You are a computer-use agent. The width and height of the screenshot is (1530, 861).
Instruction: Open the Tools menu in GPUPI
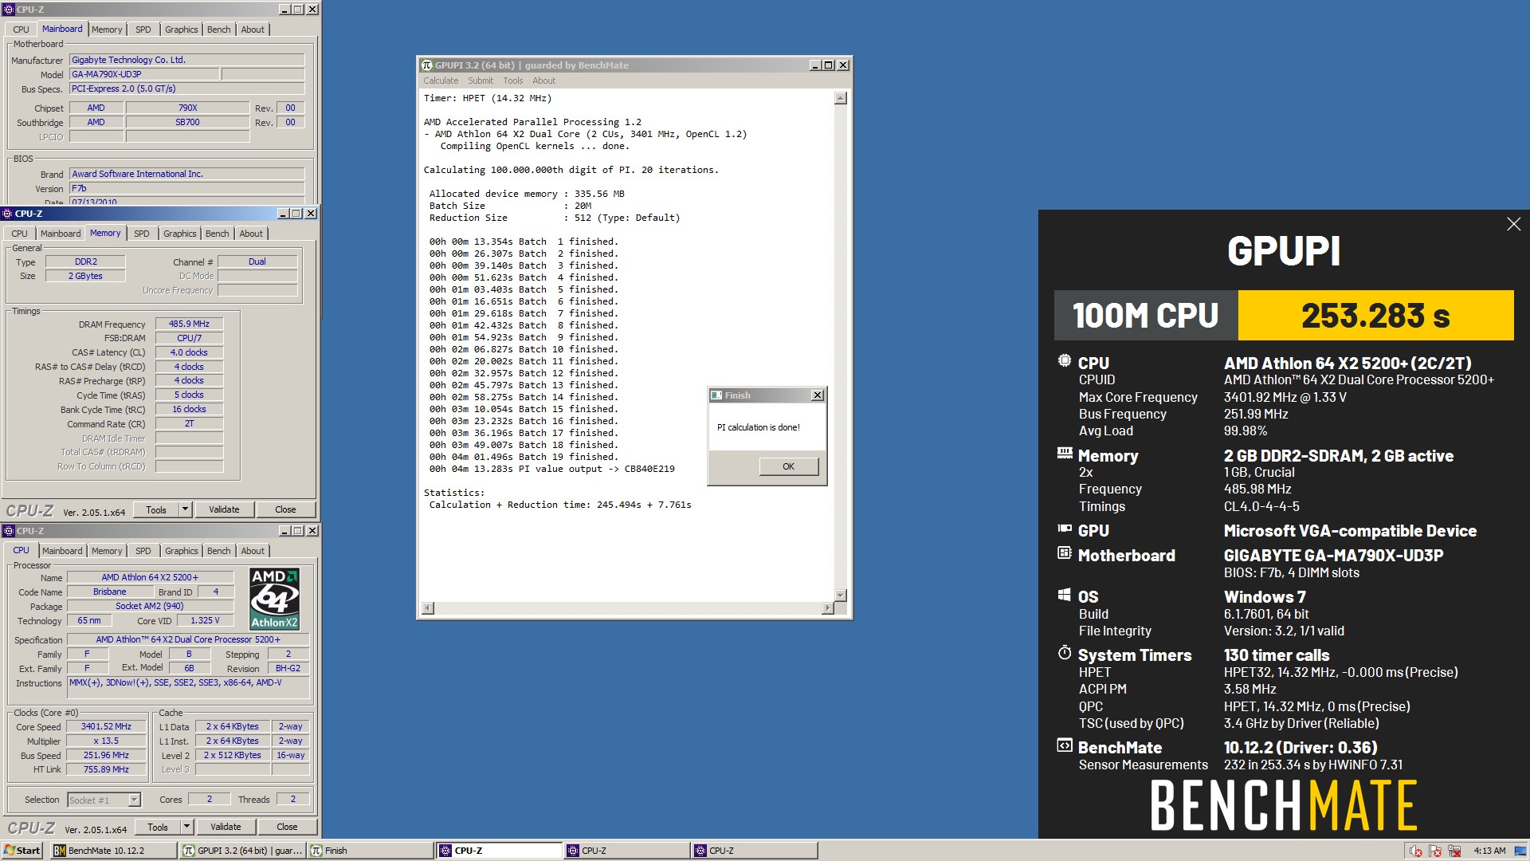tap(513, 81)
